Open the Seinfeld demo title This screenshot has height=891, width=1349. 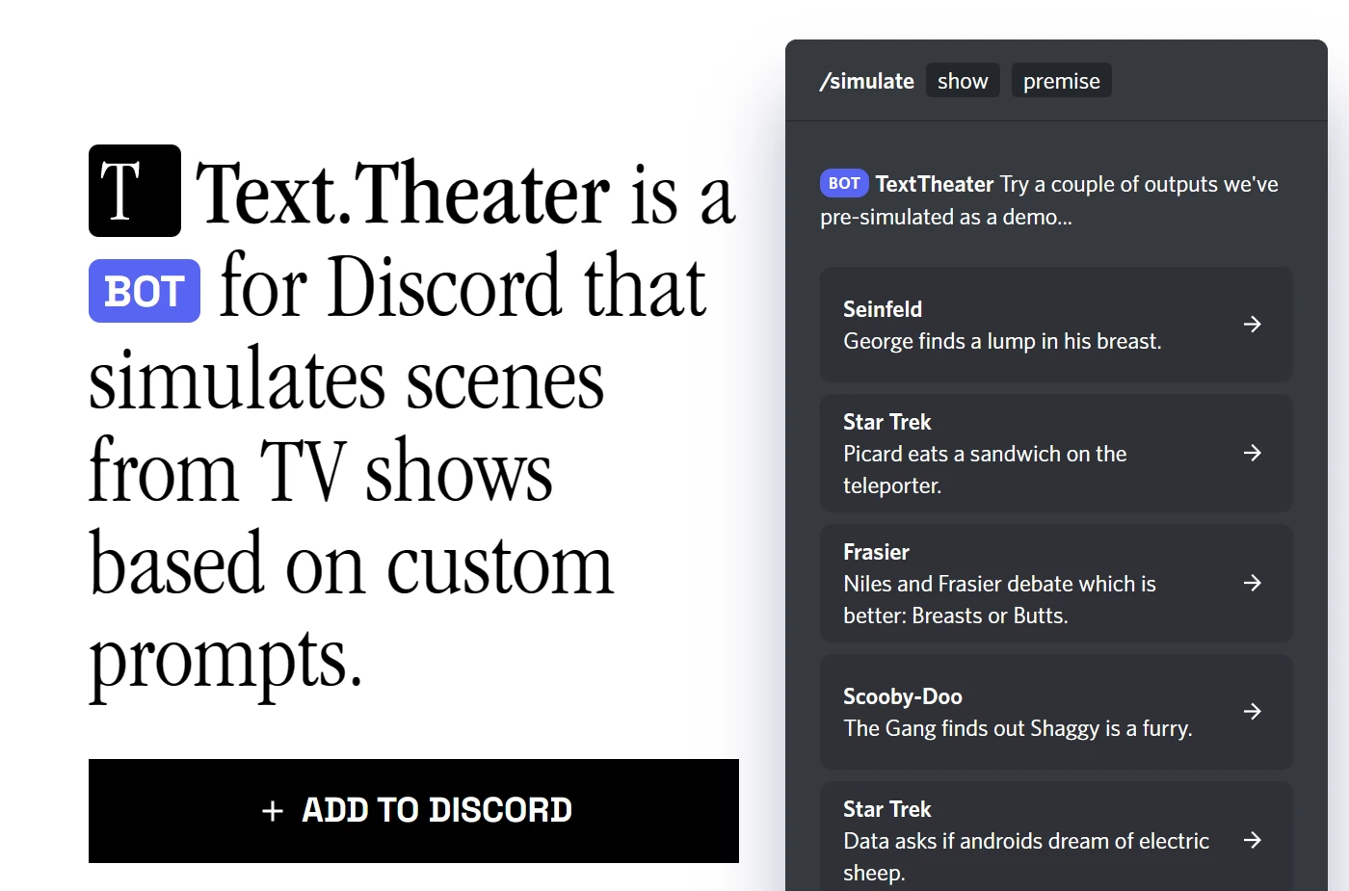[x=883, y=309]
